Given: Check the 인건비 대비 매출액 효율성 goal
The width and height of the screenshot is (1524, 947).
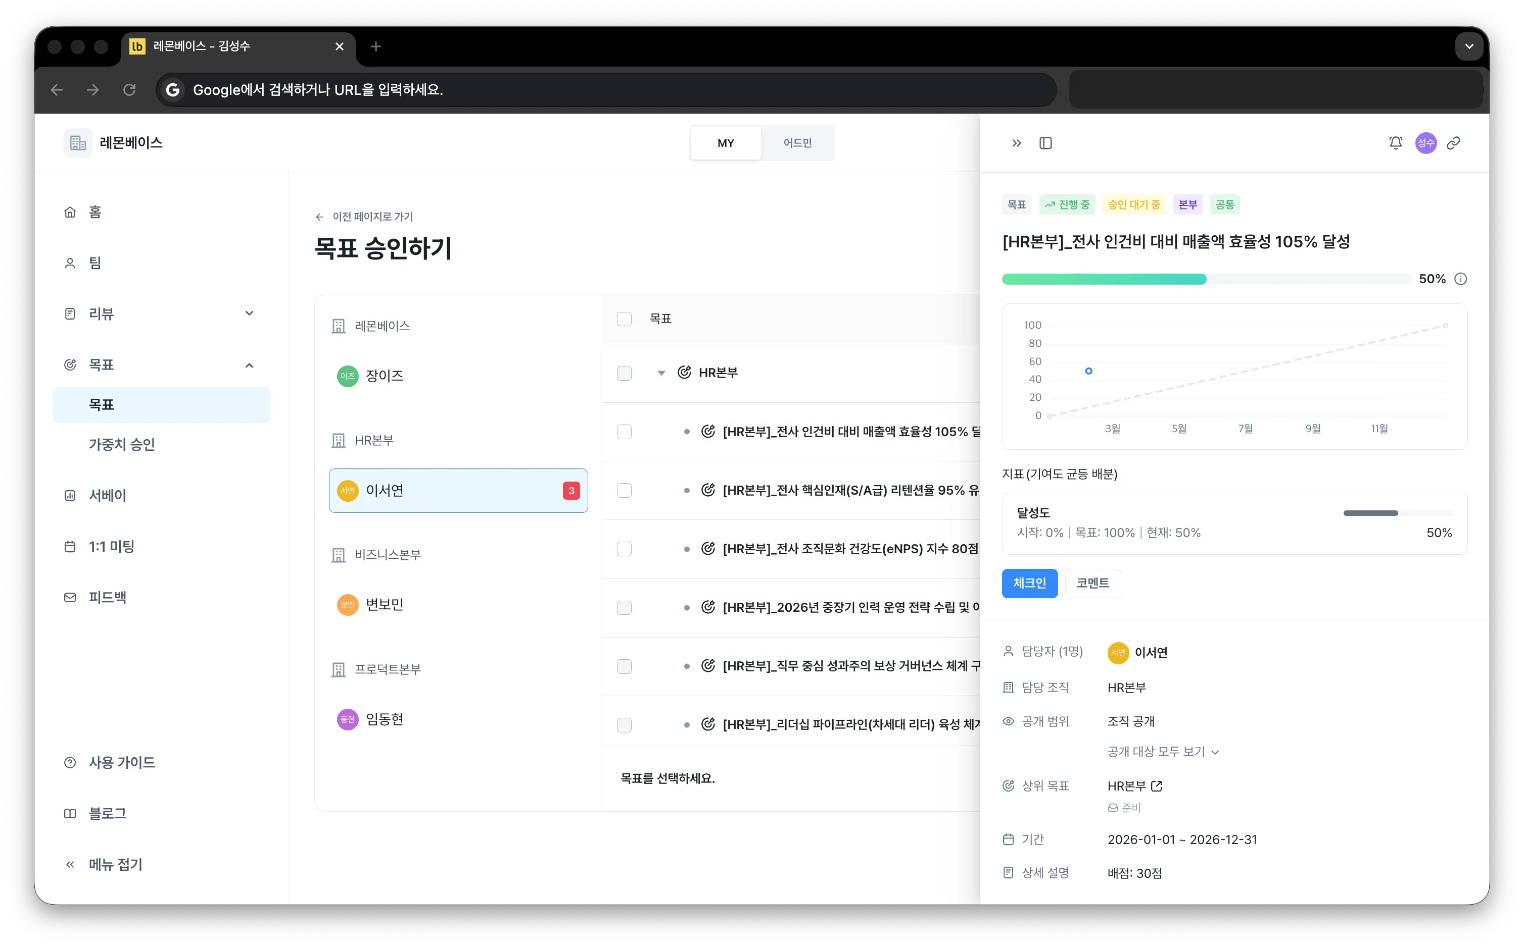Looking at the screenshot, I should [x=624, y=432].
